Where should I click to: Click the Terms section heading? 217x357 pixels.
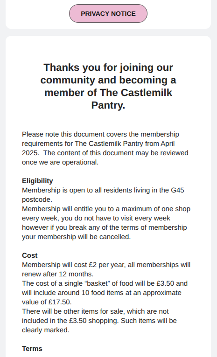[x=32, y=349]
